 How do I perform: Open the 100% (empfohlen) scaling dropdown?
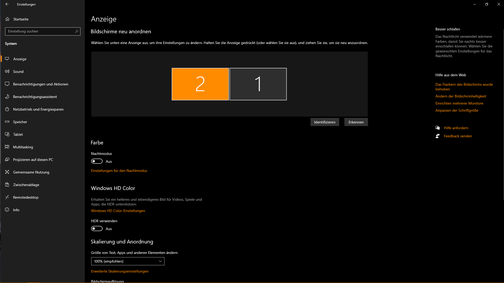point(128,261)
